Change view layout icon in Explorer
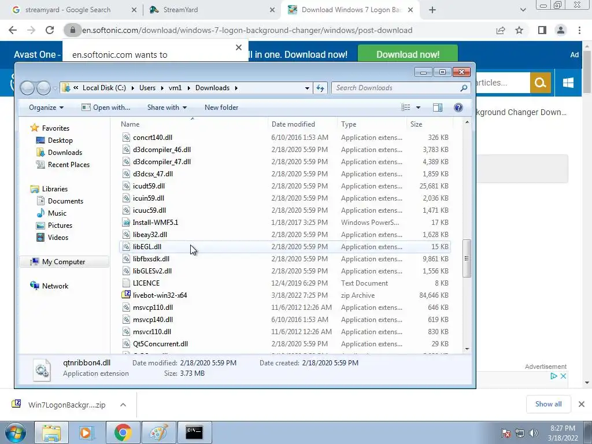The width and height of the screenshot is (592, 444). [x=405, y=108]
